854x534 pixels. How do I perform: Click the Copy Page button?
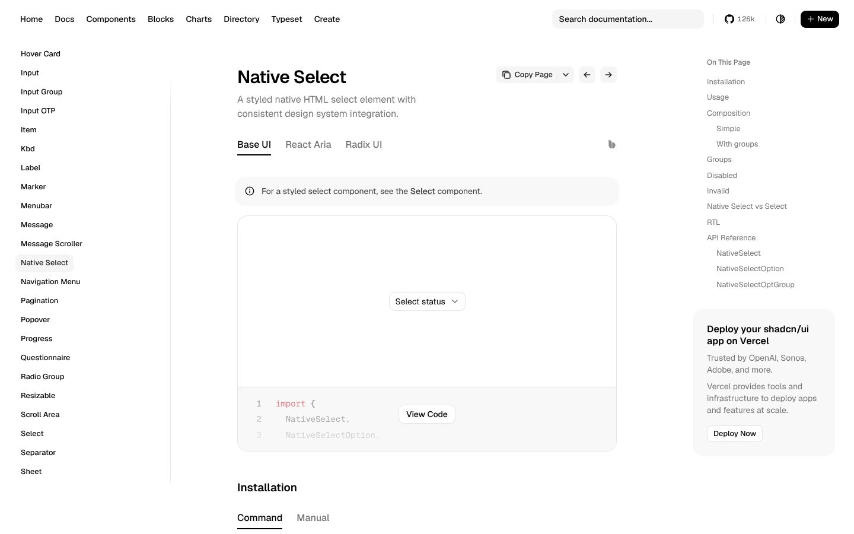tap(527, 75)
